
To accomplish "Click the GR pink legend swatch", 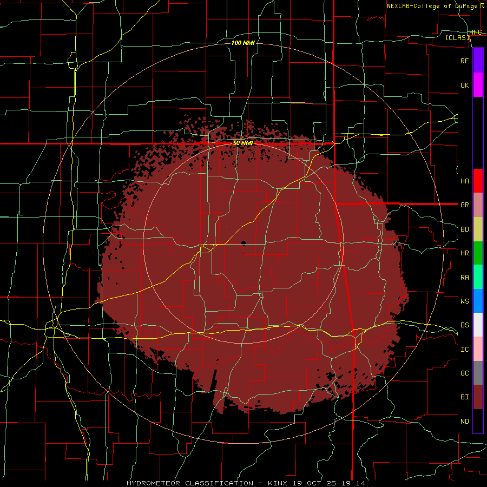I will [x=478, y=205].
